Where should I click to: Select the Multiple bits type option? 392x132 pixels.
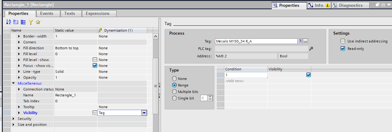point(174,92)
